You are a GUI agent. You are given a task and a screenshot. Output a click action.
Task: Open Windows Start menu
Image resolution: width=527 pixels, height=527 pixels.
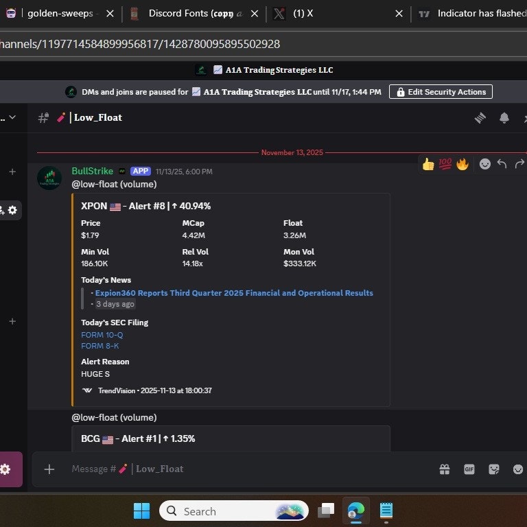coord(142,511)
